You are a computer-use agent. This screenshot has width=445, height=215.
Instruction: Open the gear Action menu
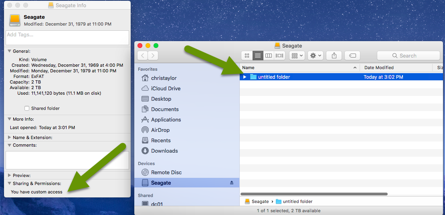[316, 56]
